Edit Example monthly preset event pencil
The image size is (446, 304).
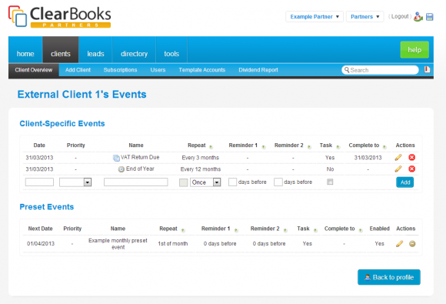click(x=399, y=244)
